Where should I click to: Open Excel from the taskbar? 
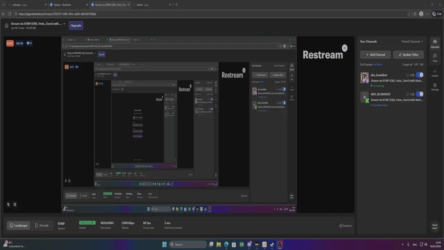coord(241,244)
